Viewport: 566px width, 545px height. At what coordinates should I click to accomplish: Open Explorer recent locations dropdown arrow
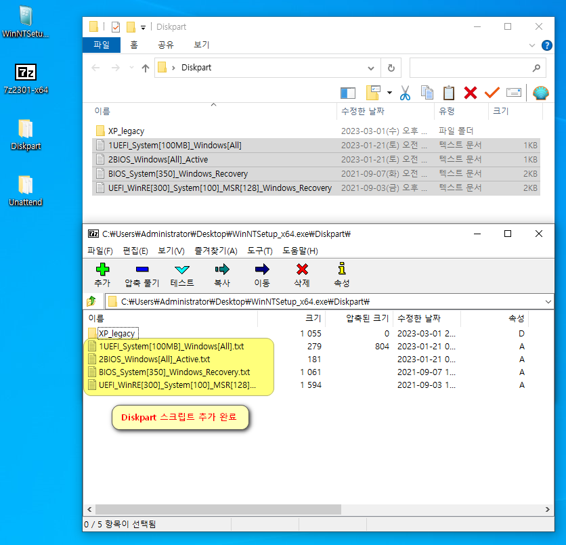pyautogui.click(x=131, y=68)
